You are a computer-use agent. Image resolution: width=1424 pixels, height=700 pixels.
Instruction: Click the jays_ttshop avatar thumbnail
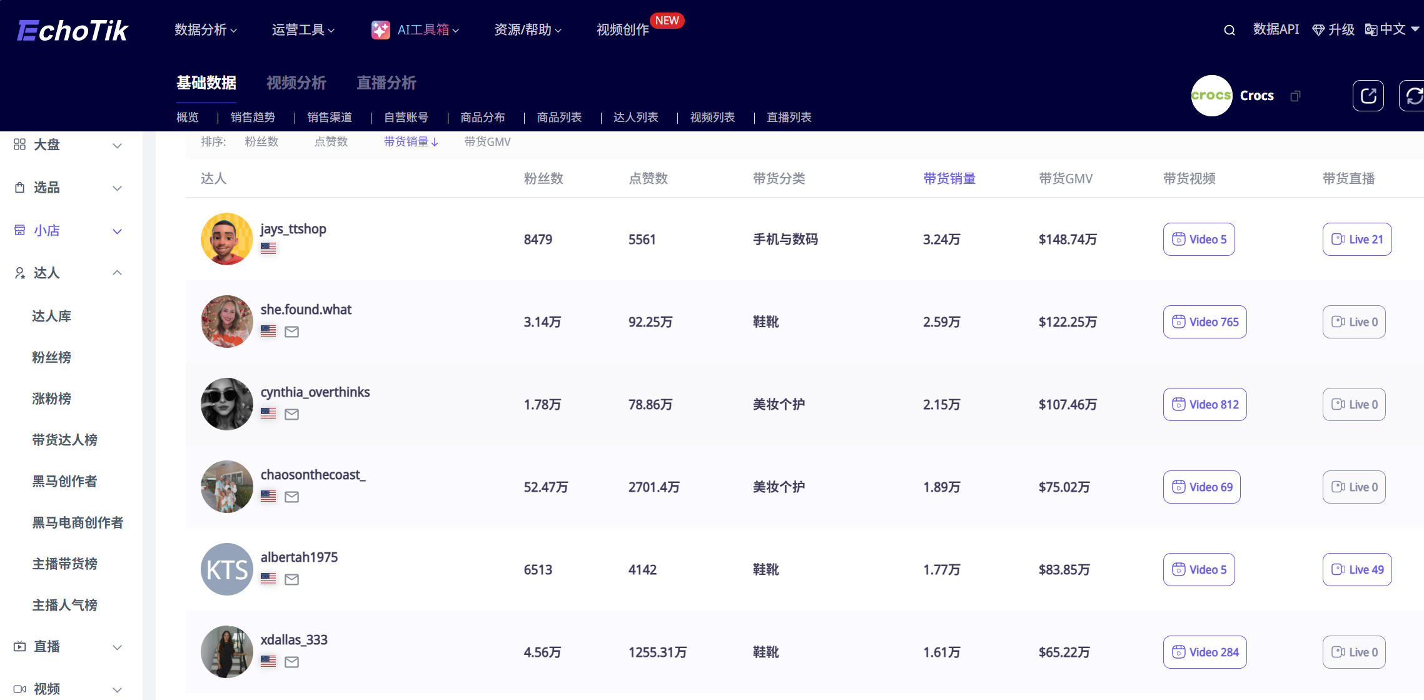point(226,239)
